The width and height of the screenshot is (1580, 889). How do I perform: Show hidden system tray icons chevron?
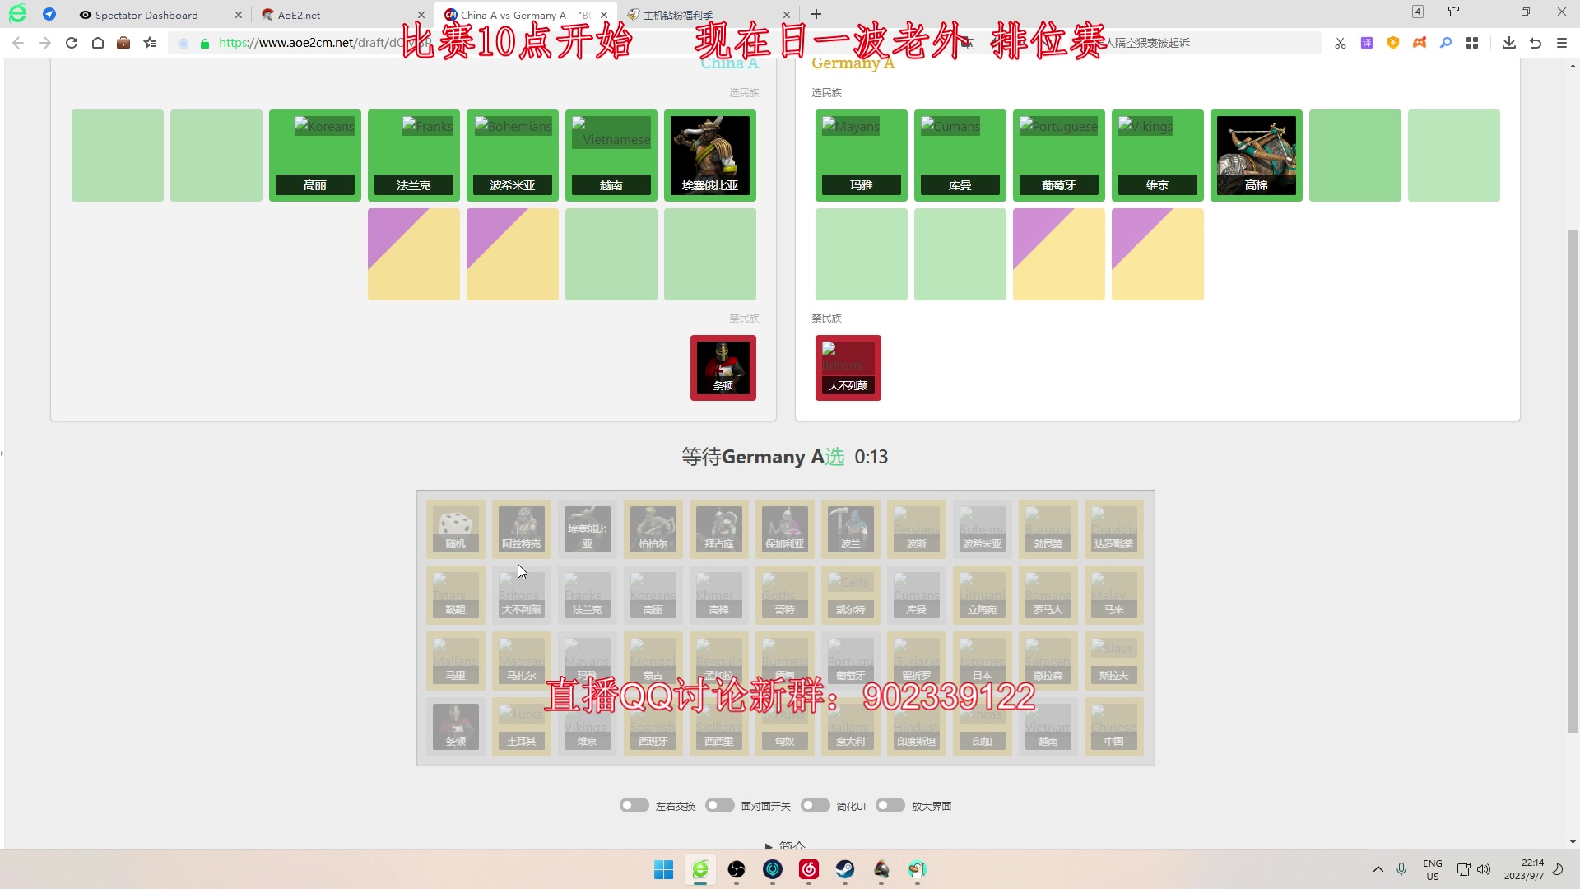tap(1378, 869)
